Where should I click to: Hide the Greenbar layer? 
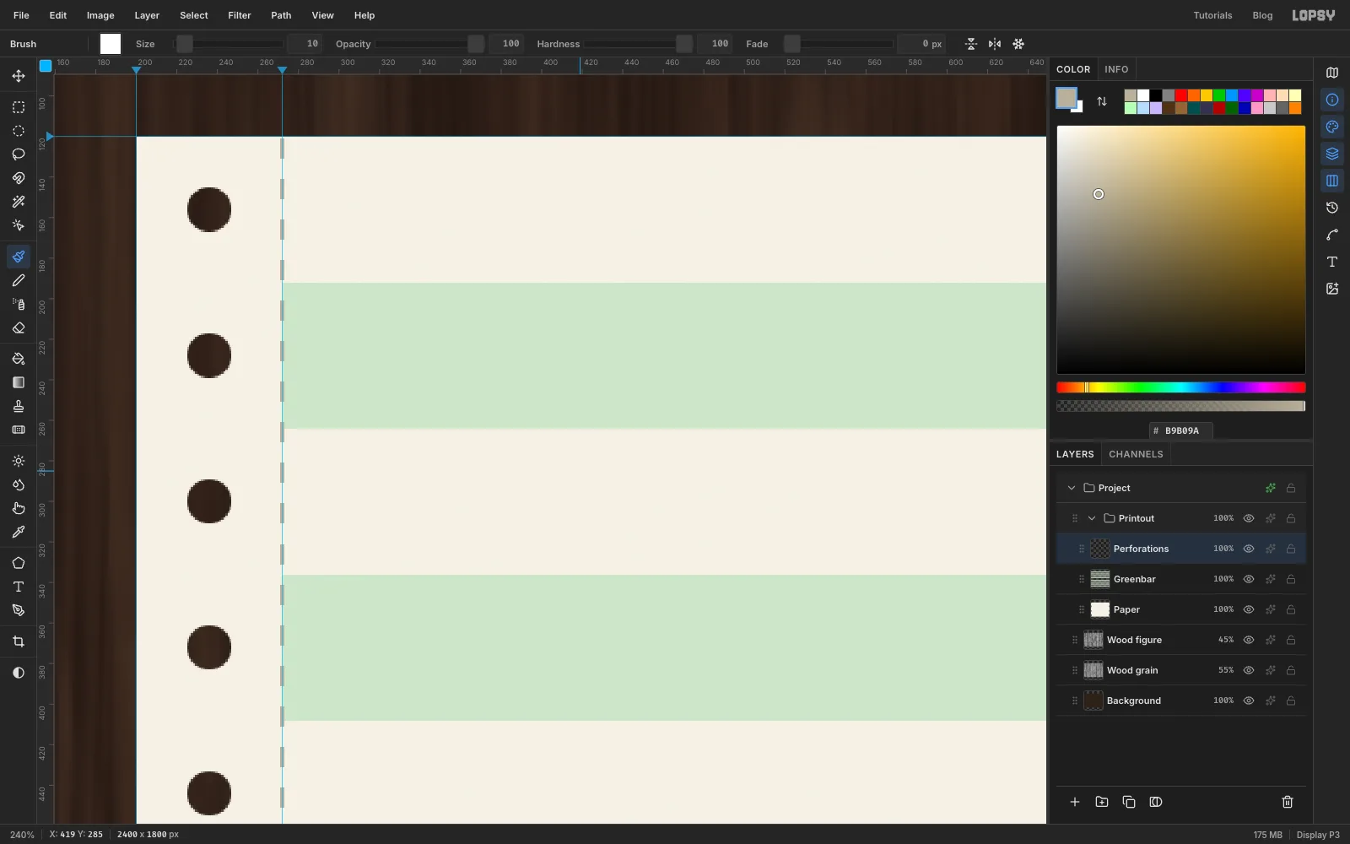(x=1249, y=579)
